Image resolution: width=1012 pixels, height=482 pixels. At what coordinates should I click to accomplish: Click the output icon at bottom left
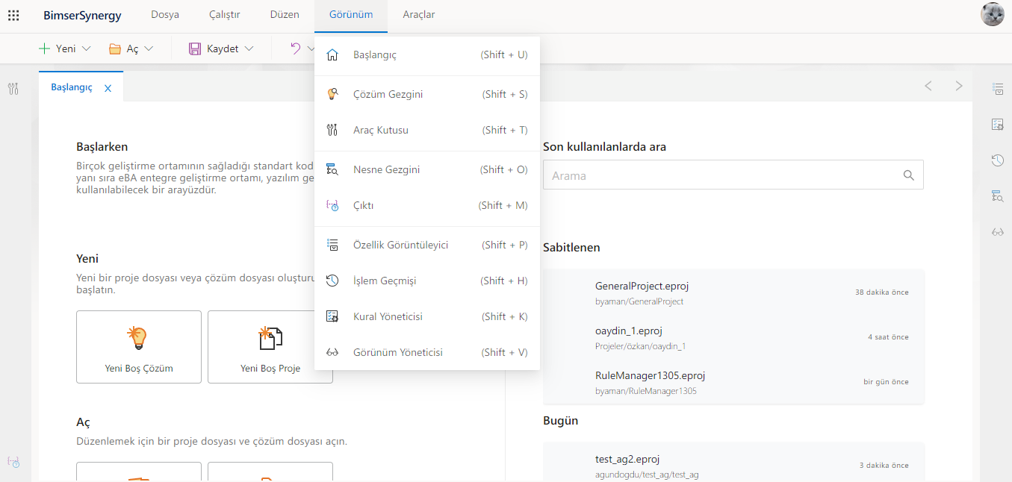(13, 462)
